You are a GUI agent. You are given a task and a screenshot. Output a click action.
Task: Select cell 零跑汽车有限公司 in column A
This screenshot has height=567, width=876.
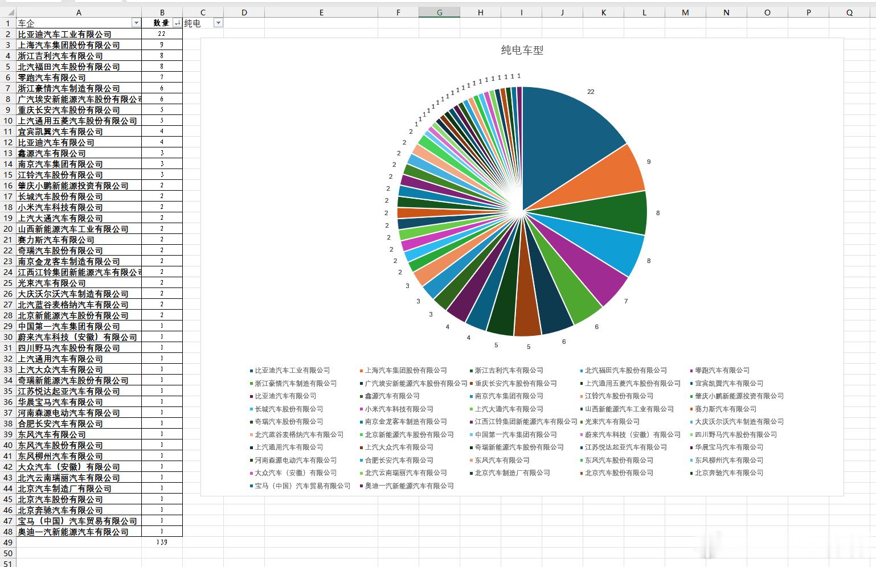coord(79,77)
